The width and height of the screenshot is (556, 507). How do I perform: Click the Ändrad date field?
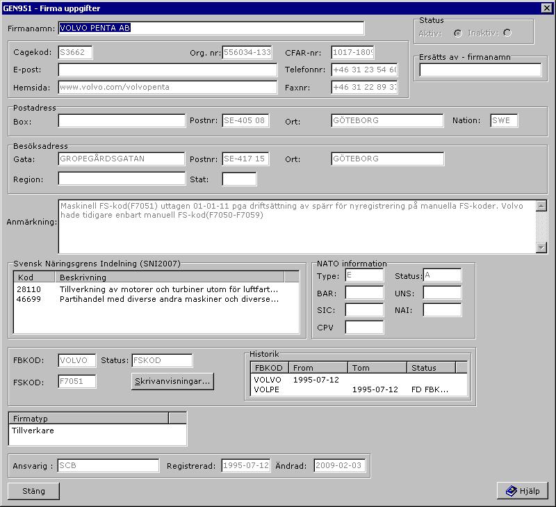pos(340,465)
